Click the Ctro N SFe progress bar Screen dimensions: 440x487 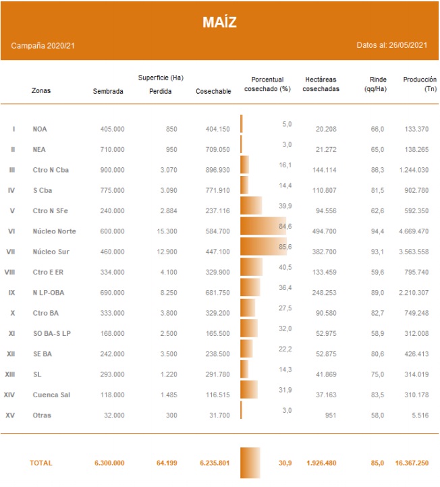(x=251, y=206)
